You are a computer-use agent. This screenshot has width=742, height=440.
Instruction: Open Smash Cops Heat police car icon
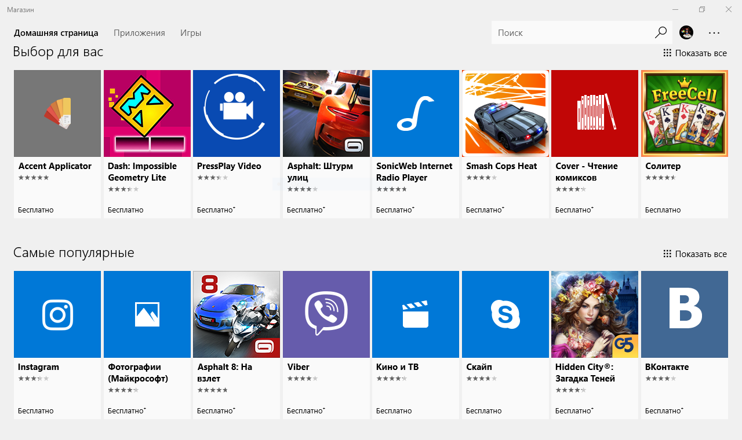click(x=505, y=113)
